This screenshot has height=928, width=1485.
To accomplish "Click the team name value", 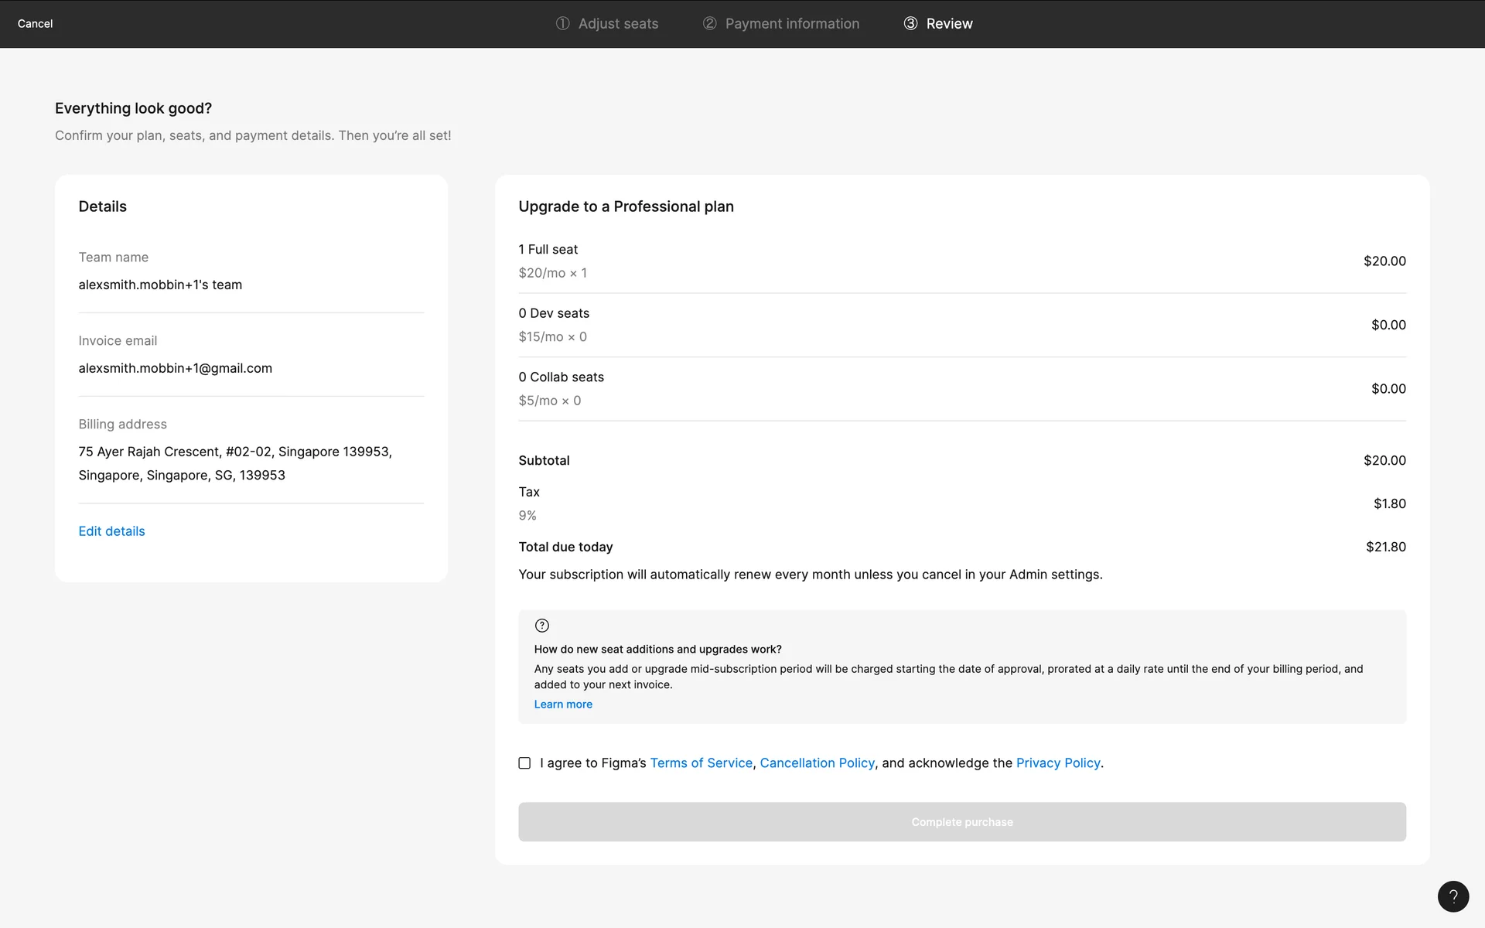I will [160, 285].
